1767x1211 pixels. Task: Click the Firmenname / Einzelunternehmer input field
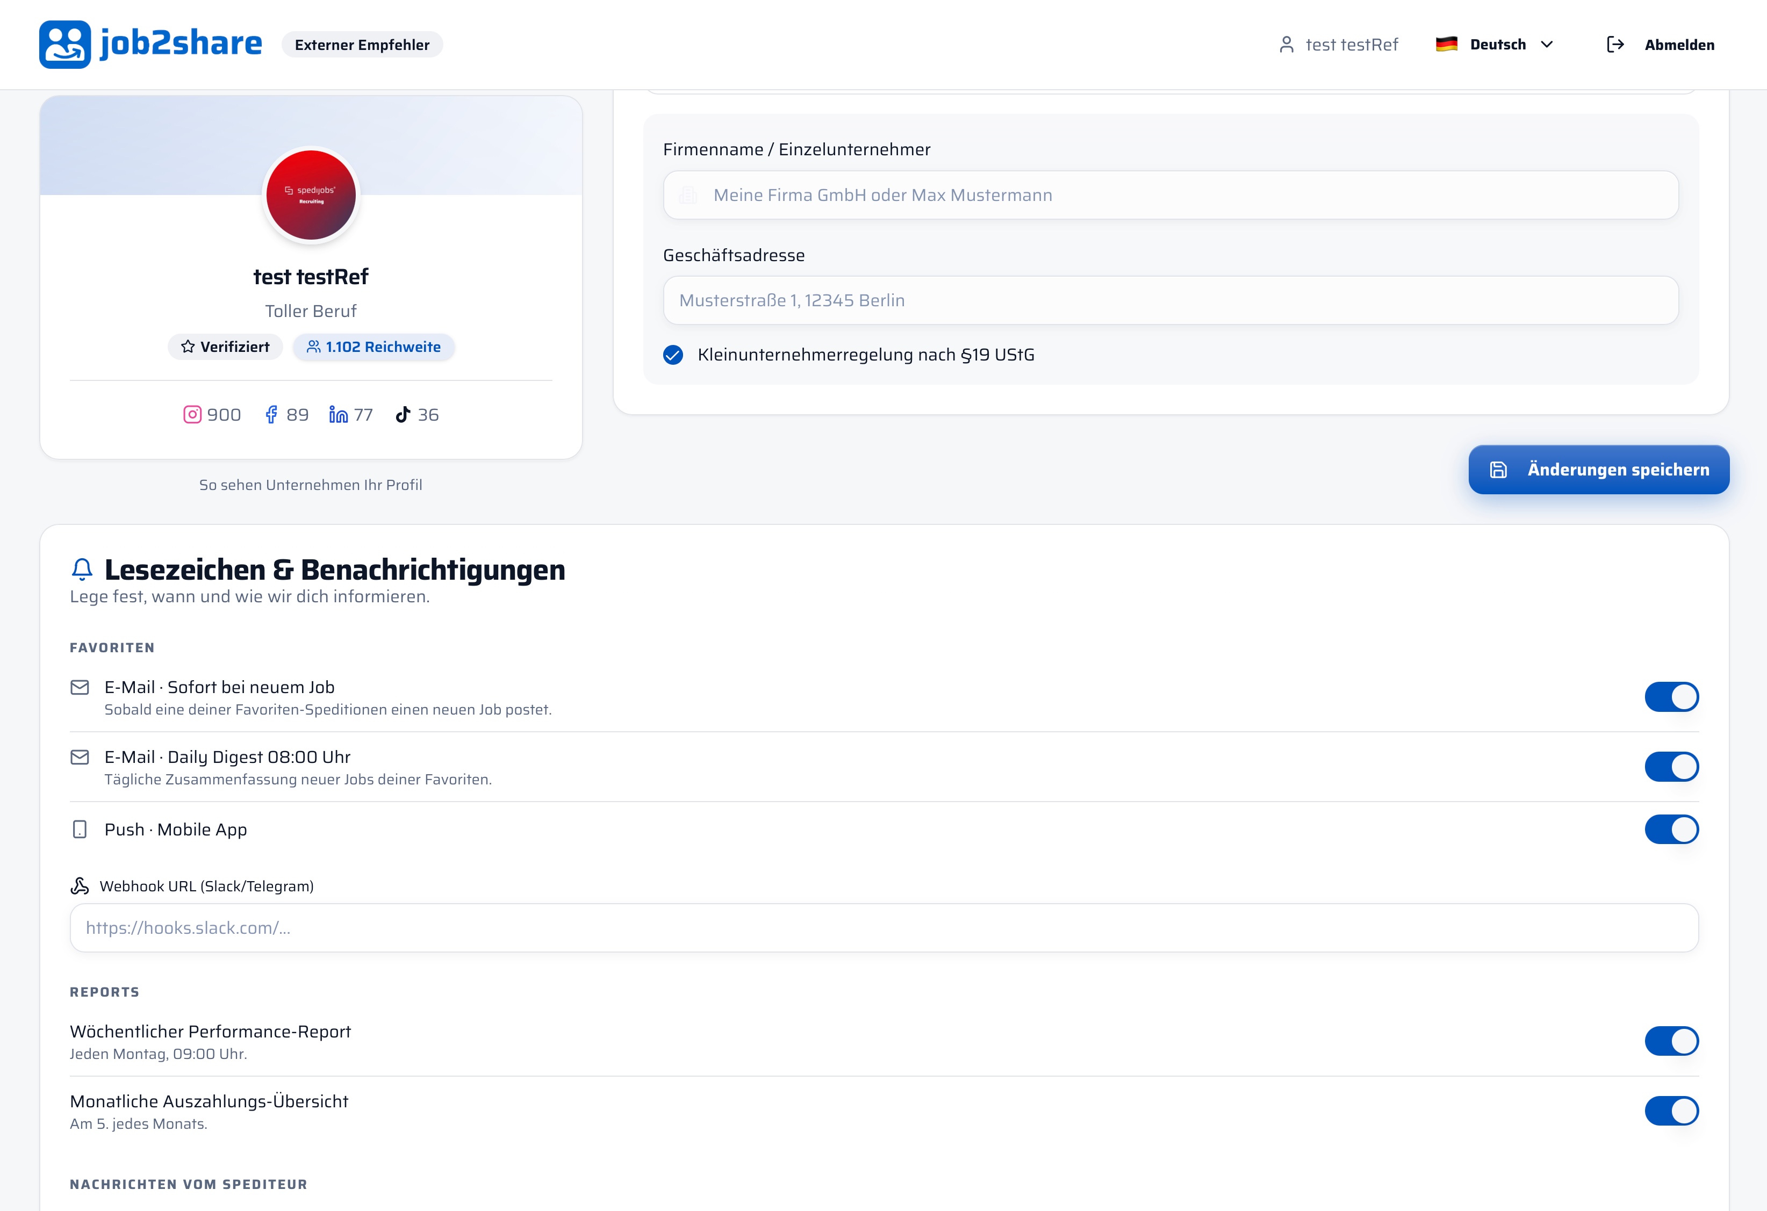pos(1170,196)
